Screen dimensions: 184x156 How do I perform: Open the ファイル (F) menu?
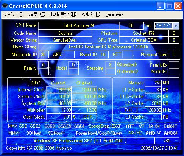pyautogui.click(x=13, y=14)
